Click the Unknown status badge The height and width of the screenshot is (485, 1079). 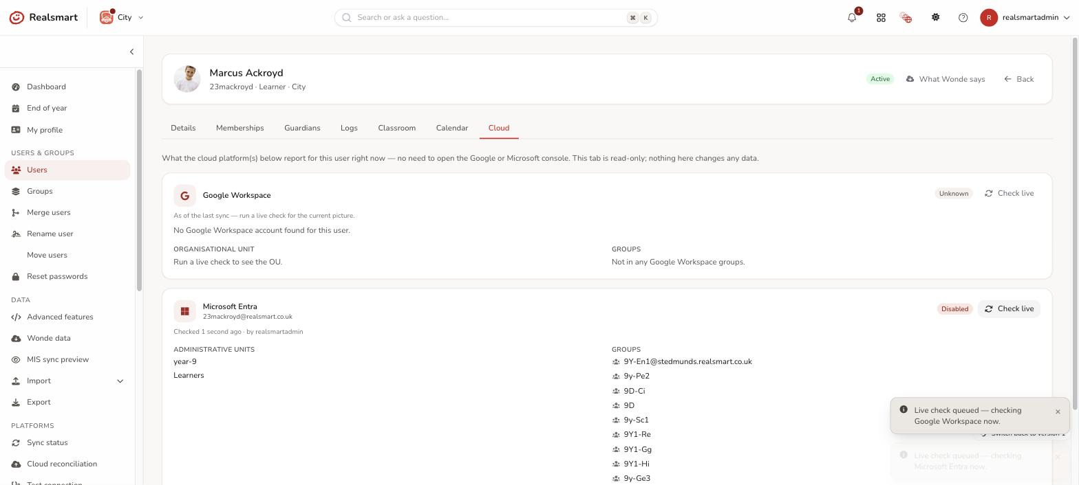954,193
